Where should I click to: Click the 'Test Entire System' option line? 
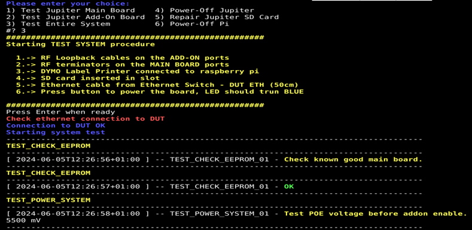point(58,24)
